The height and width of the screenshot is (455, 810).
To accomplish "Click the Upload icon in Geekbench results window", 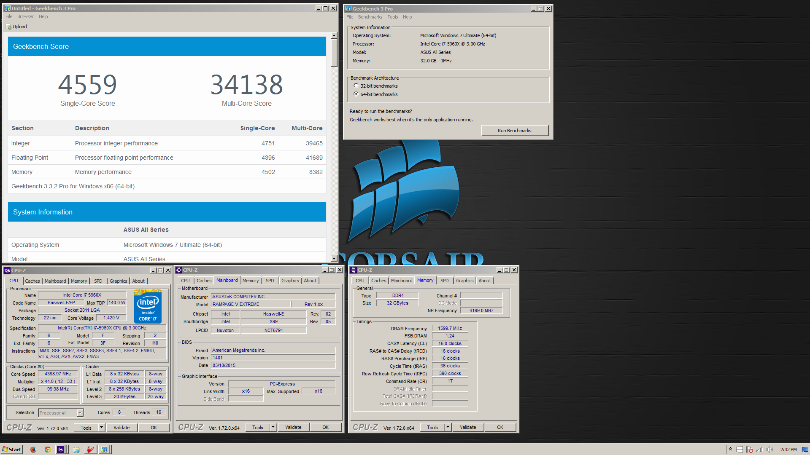I will (x=8, y=27).
